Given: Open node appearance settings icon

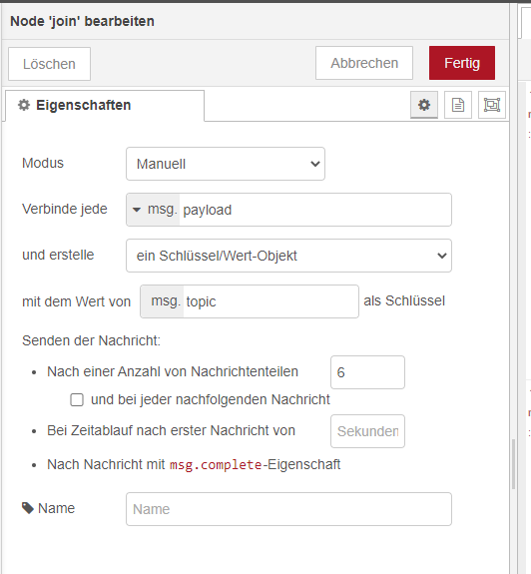Looking at the screenshot, I should pos(492,105).
